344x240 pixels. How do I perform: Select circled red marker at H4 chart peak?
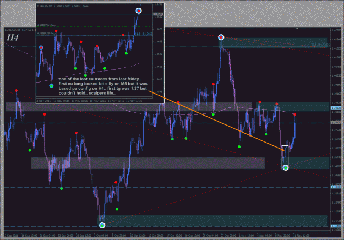point(221,37)
